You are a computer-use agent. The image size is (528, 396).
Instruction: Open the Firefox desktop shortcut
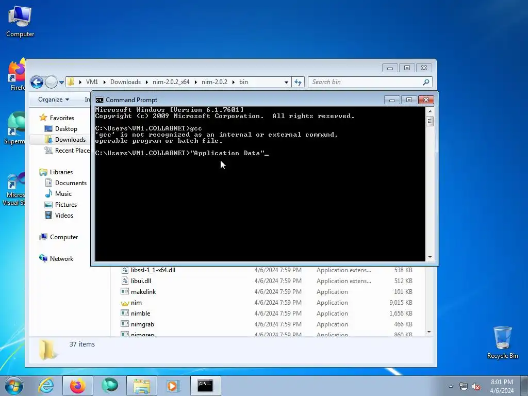tap(17, 75)
